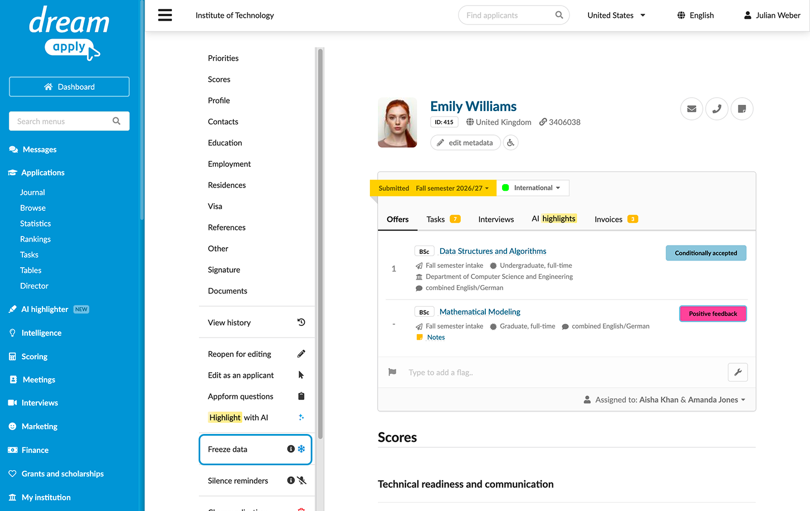Click the email envelope icon for applicant
This screenshot has width=810, height=511.
coord(692,109)
